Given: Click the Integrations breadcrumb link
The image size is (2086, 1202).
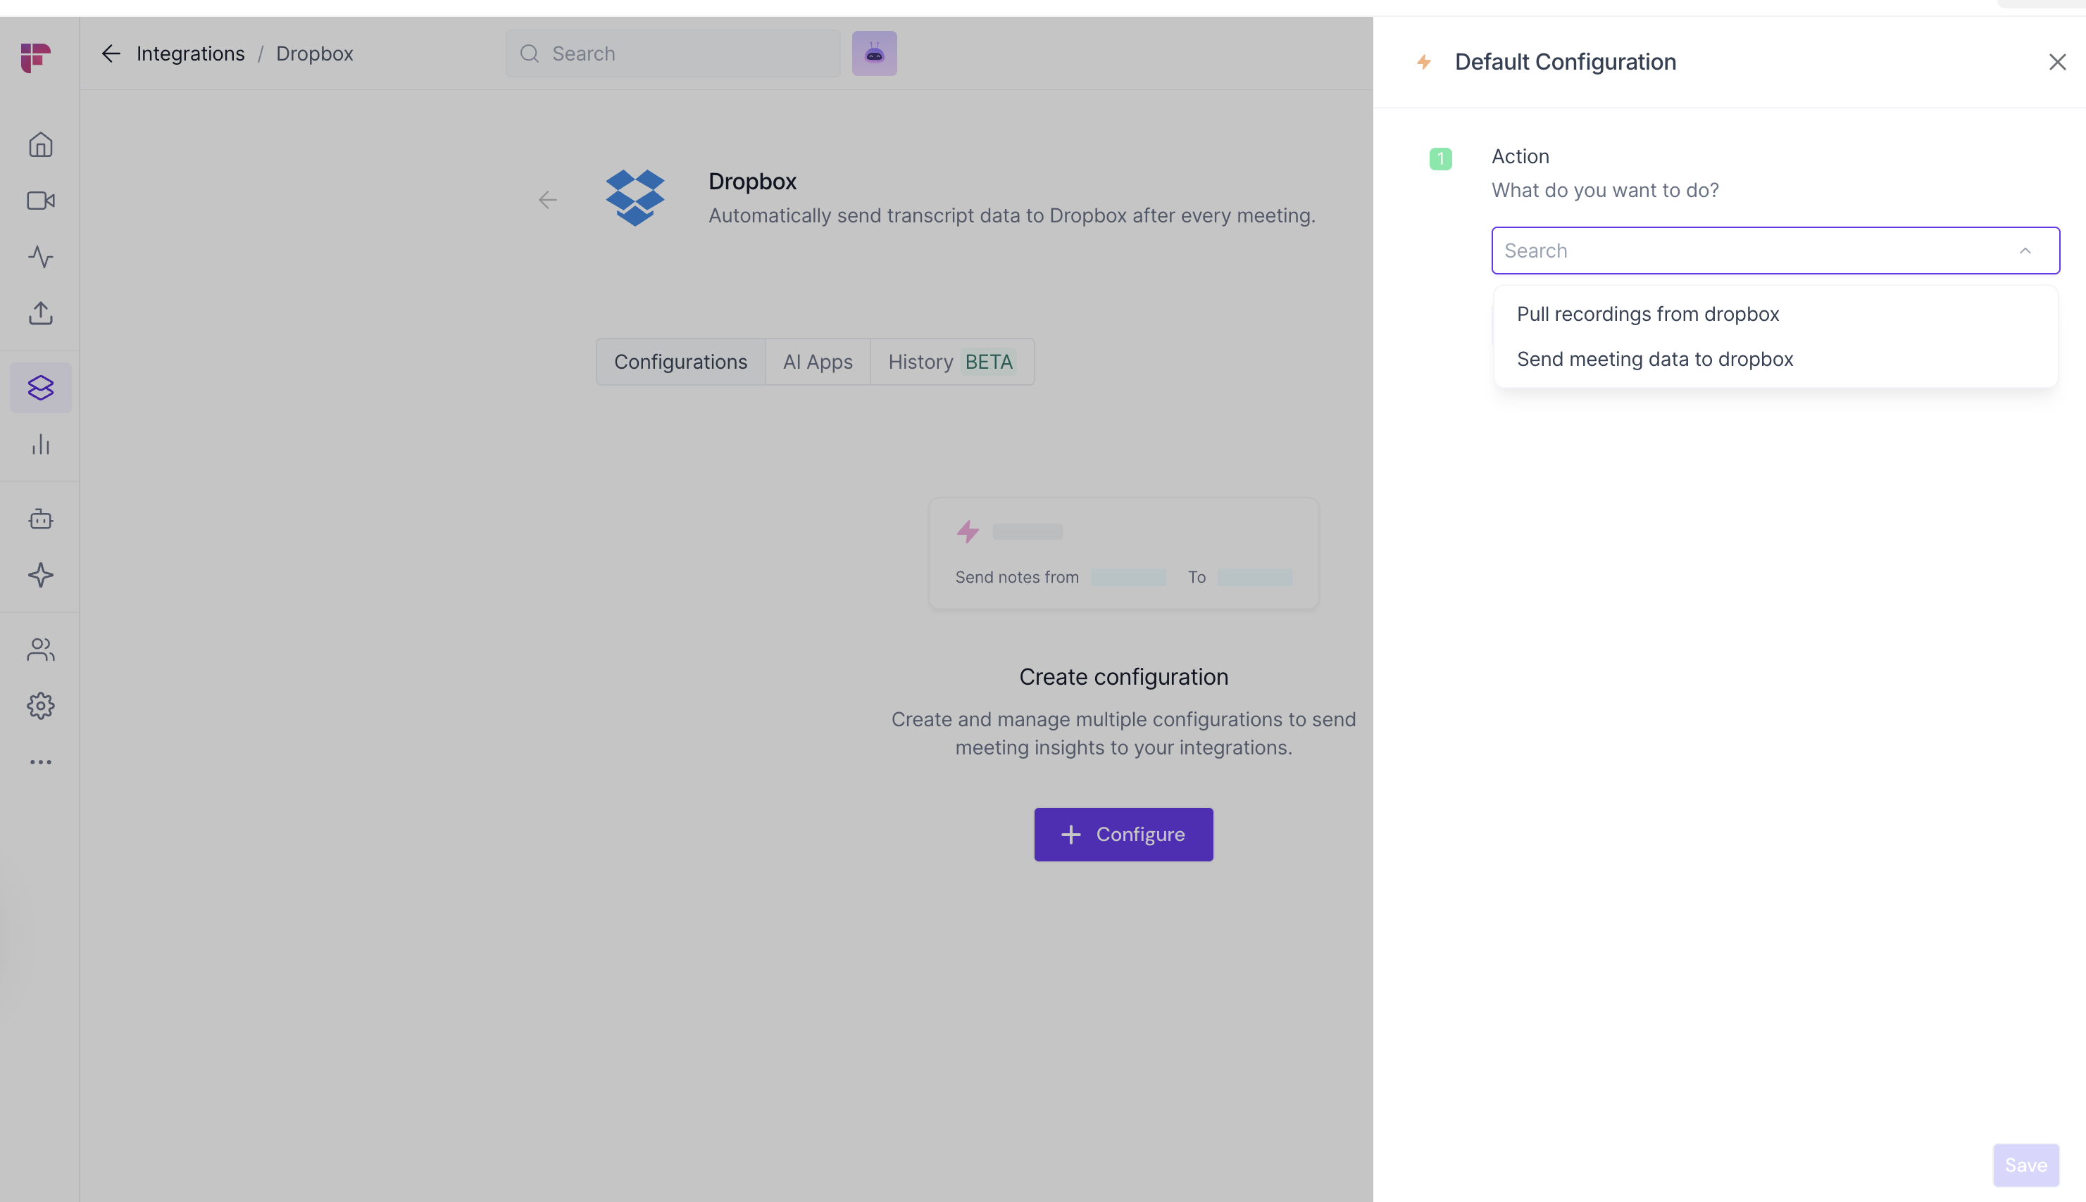Looking at the screenshot, I should [190, 53].
